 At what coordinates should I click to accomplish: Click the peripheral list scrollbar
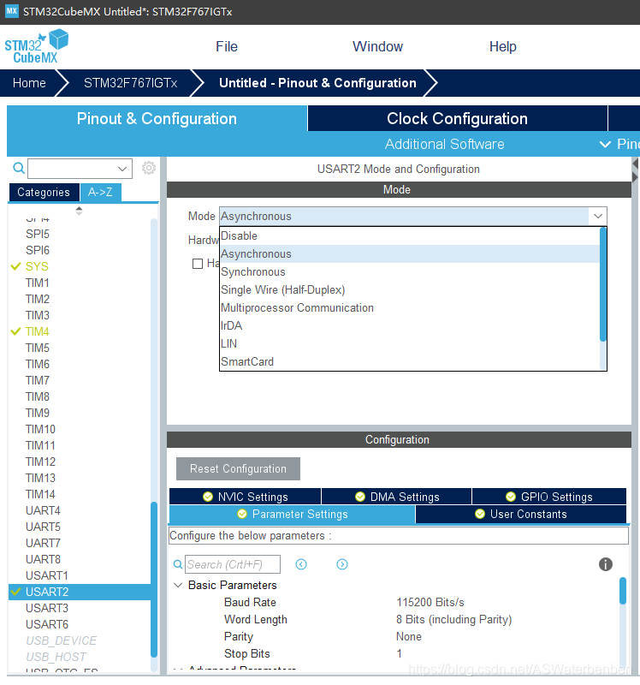(x=154, y=580)
